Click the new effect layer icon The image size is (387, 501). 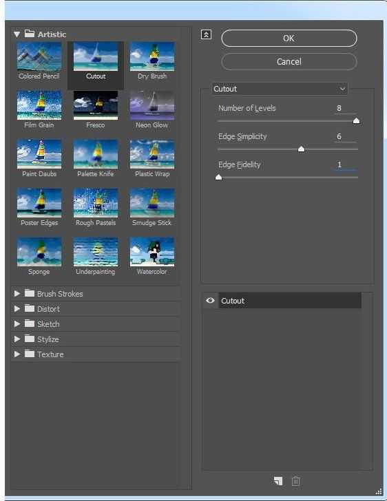(x=278, y=481)
